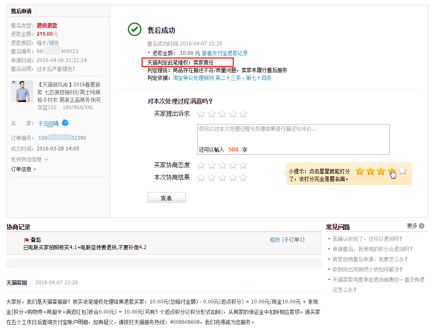Rate 买家协商态度 three stars
This screenshot has height=334, width=438.
(222, 165)
